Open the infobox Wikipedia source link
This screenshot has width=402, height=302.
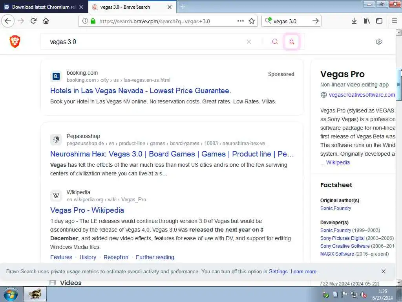click(338, 162)
